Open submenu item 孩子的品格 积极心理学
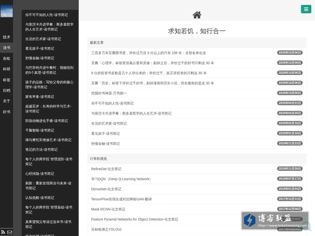315x236 pixels. [50, 84]
